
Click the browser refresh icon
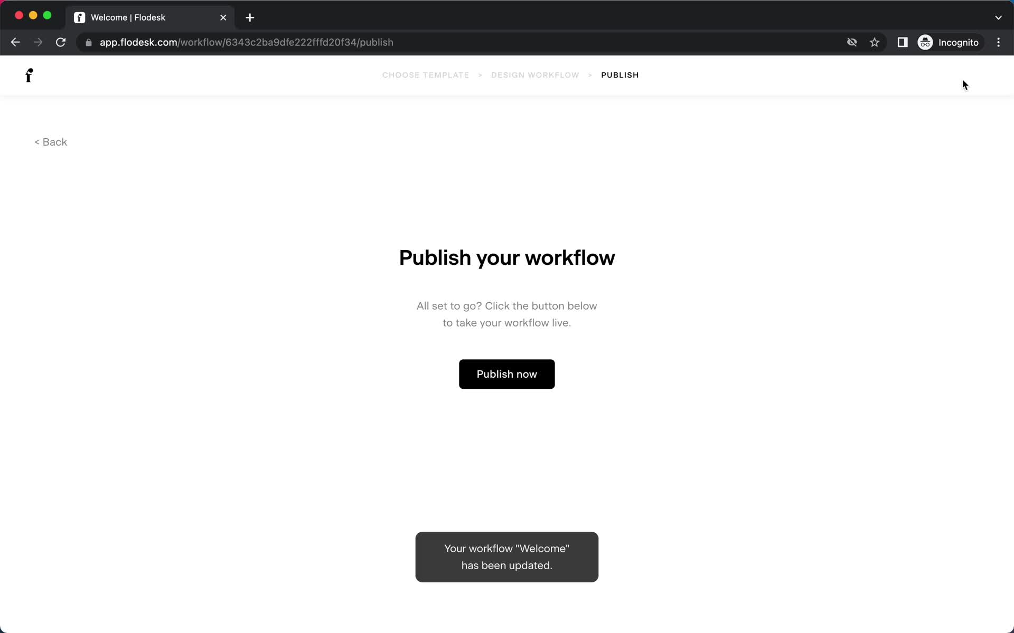point(62,42)
